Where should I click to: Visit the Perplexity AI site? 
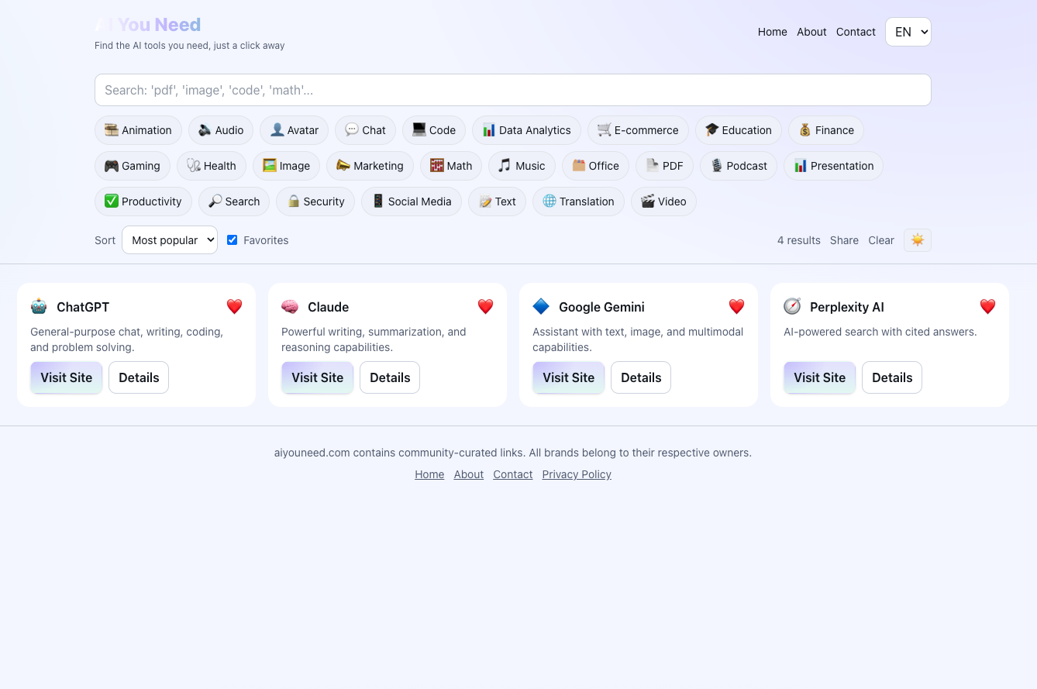point(820,377)
